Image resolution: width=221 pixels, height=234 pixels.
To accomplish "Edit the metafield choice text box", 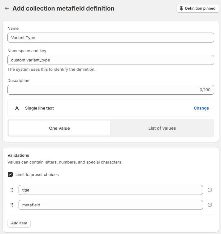I will 110,205.
